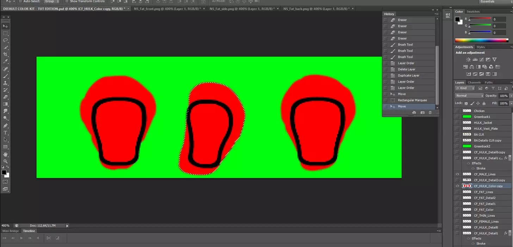
Task: Add a Channel Mixer adjustment
Action: tap(491, 67)
